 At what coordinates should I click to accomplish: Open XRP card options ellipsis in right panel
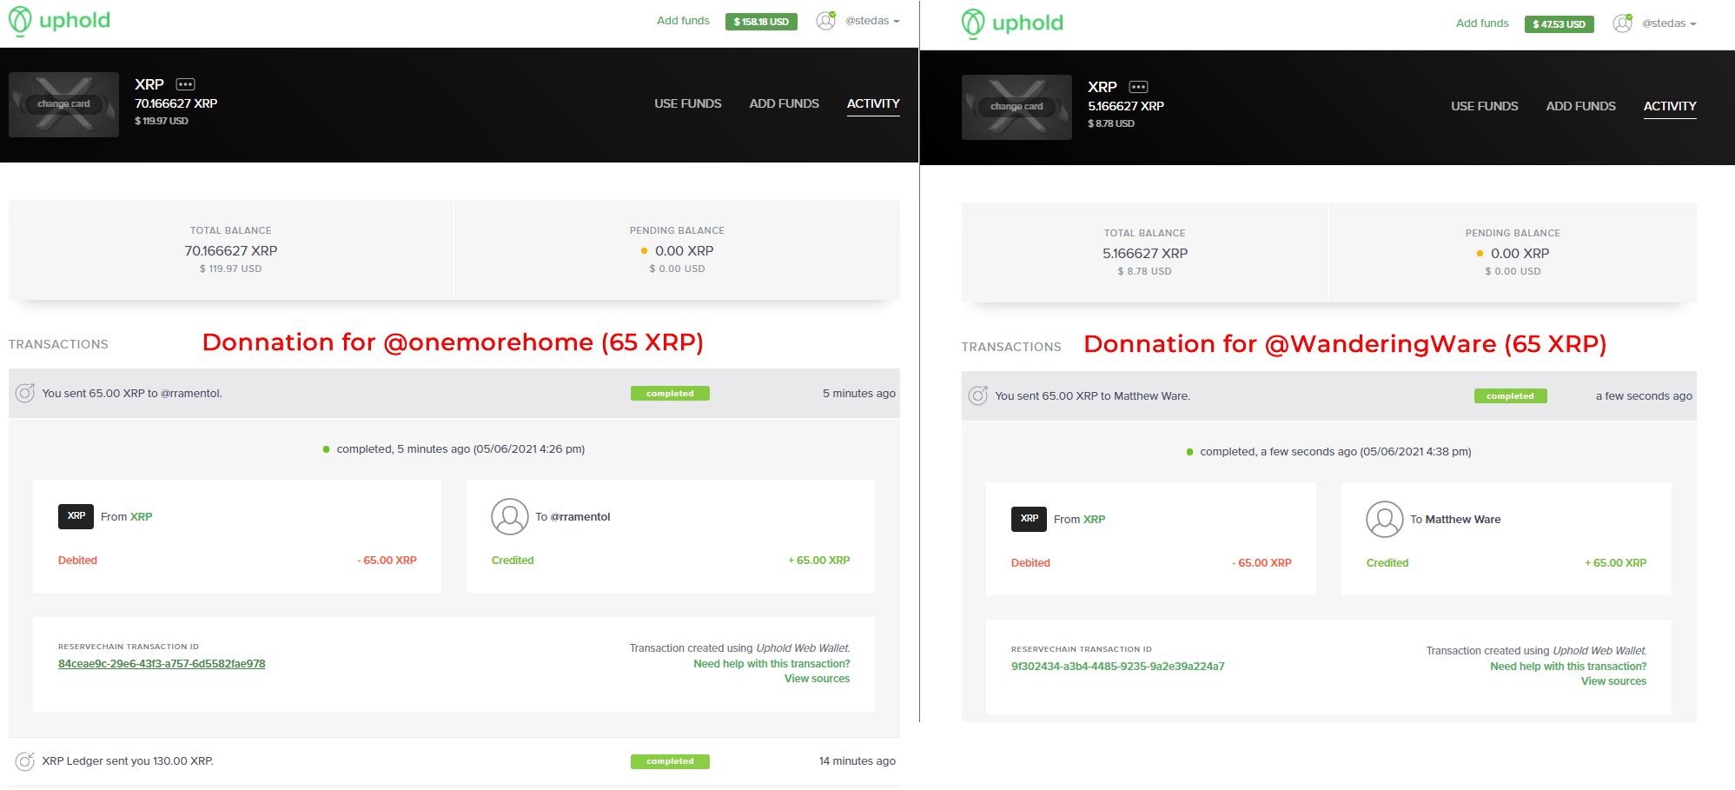(1138, 87)
